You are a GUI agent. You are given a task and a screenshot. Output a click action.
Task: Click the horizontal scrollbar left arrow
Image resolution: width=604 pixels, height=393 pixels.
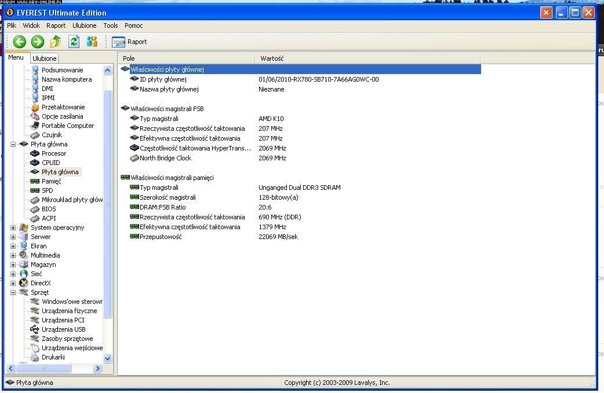point(11,368)
